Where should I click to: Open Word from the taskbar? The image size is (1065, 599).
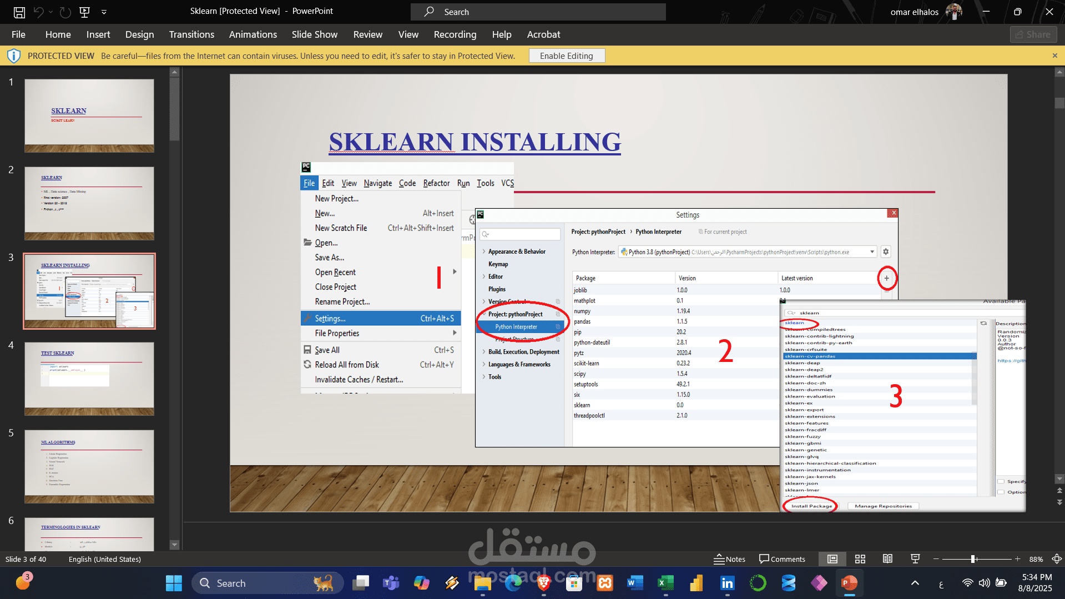coord(635,583)
